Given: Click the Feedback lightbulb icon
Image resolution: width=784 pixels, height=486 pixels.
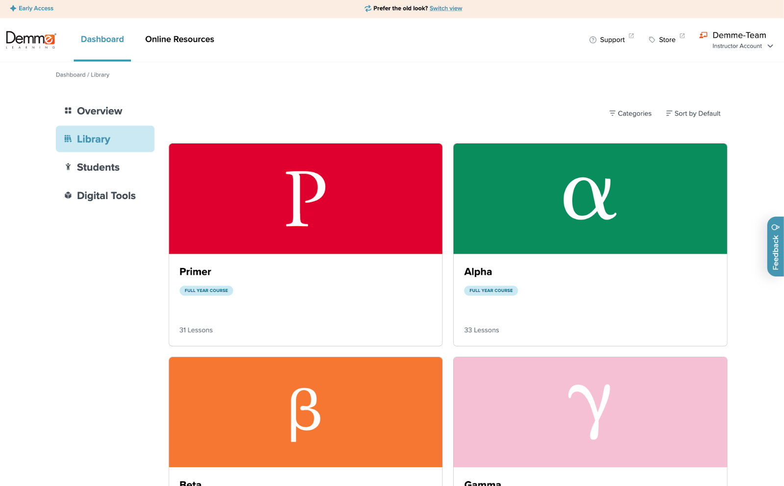Looking at the screenshot, I should 775,227.
